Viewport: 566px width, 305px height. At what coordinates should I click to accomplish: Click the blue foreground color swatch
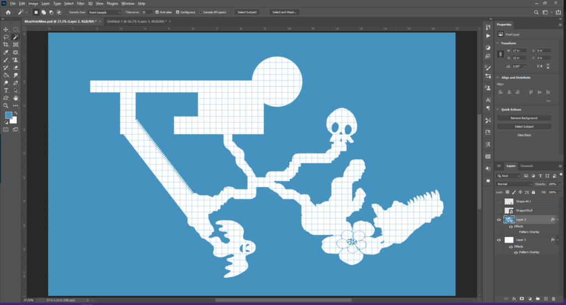(9, 115)
